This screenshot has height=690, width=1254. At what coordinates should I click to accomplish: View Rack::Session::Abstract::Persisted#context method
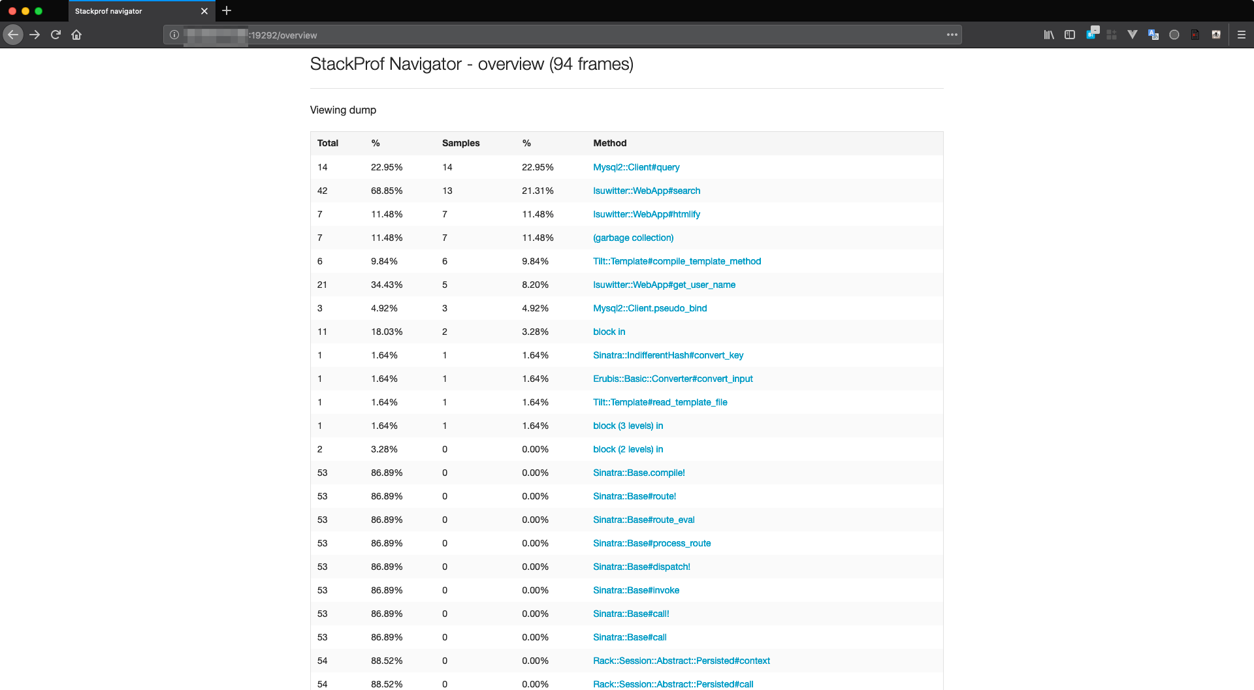click(x=681, y=661)
